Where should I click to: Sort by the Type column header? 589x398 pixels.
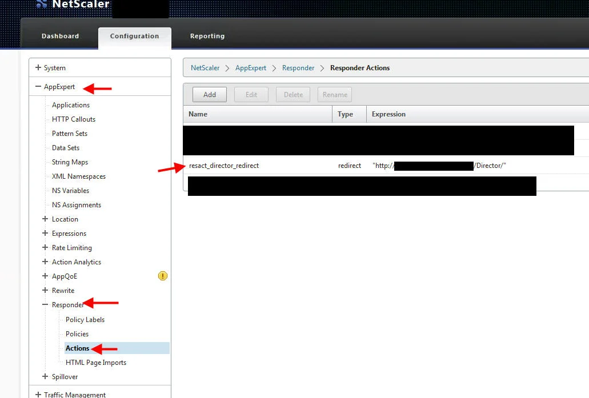click(x=349, y=114)
